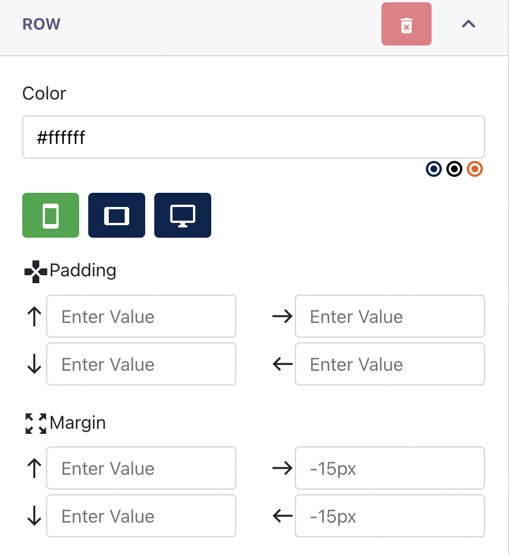Delete the row with the trash button
The width and height of the screenshot is (509, 555).
tap(406, 24)
